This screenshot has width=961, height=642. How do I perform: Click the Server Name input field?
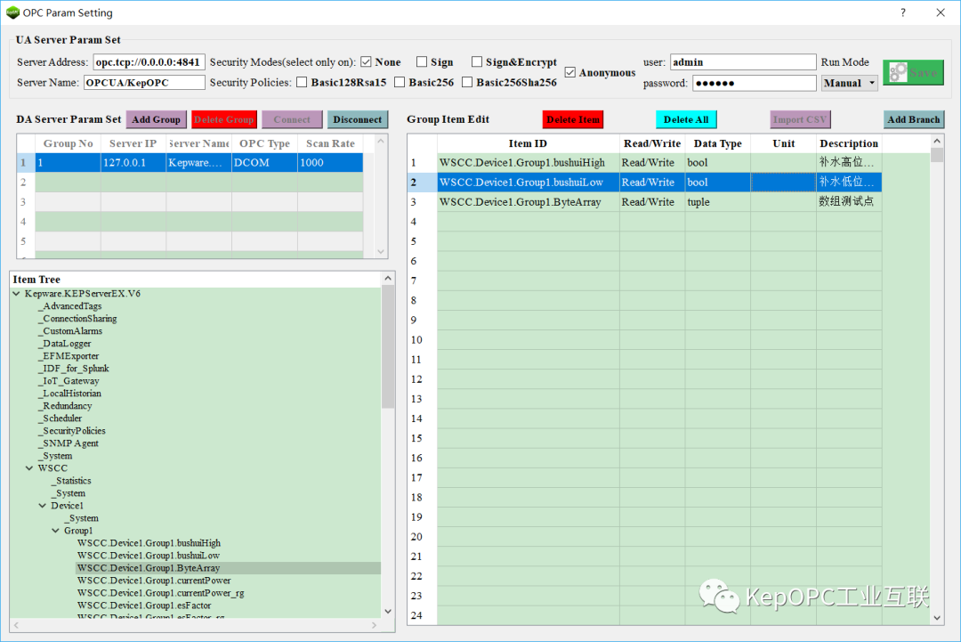coord(145,82)
